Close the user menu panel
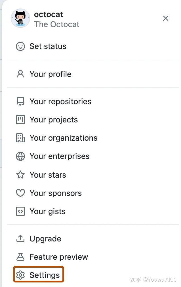181x287 pixels. pos(166,18)
